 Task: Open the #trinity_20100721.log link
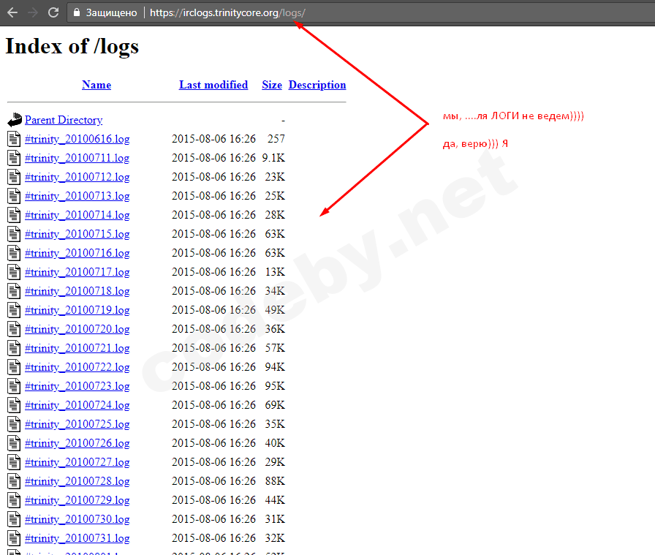77,348
